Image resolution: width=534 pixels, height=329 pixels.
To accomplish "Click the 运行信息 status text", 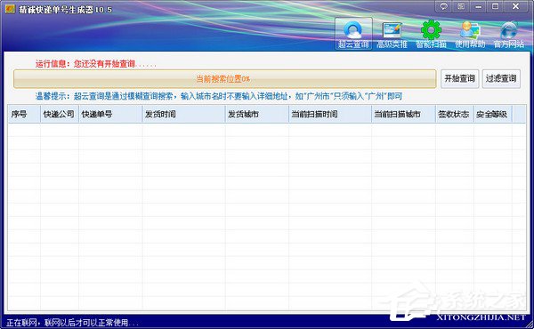I will [x=95, y=64].
